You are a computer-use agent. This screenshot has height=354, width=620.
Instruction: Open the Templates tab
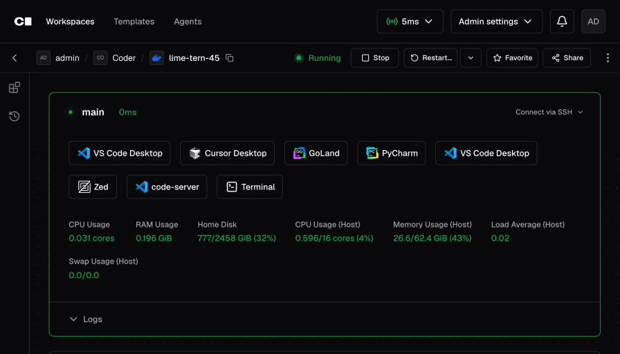(134, 21)
